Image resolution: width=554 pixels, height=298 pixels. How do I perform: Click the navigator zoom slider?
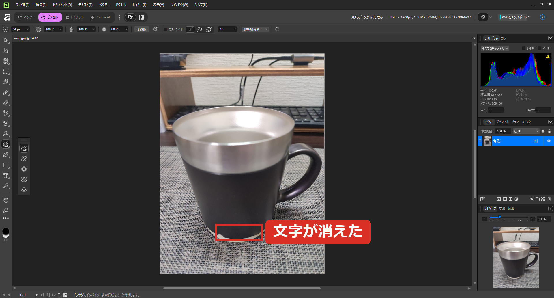tap(509, 217)
